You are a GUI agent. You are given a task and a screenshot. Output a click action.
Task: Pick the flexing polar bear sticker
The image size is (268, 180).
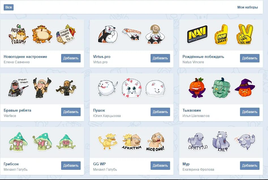point(108,34)
